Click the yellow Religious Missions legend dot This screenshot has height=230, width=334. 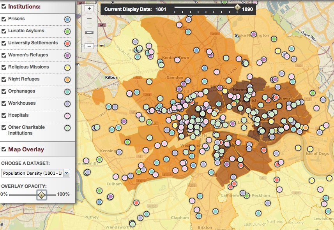pyautogui.click(x=67, y=68)
